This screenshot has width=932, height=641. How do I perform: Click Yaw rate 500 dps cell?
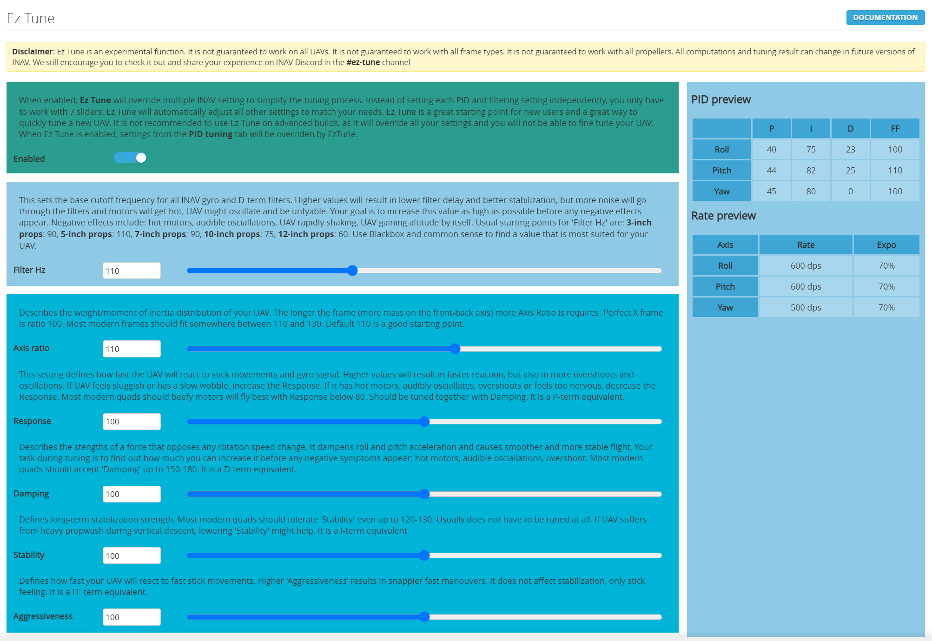point(806,307)
